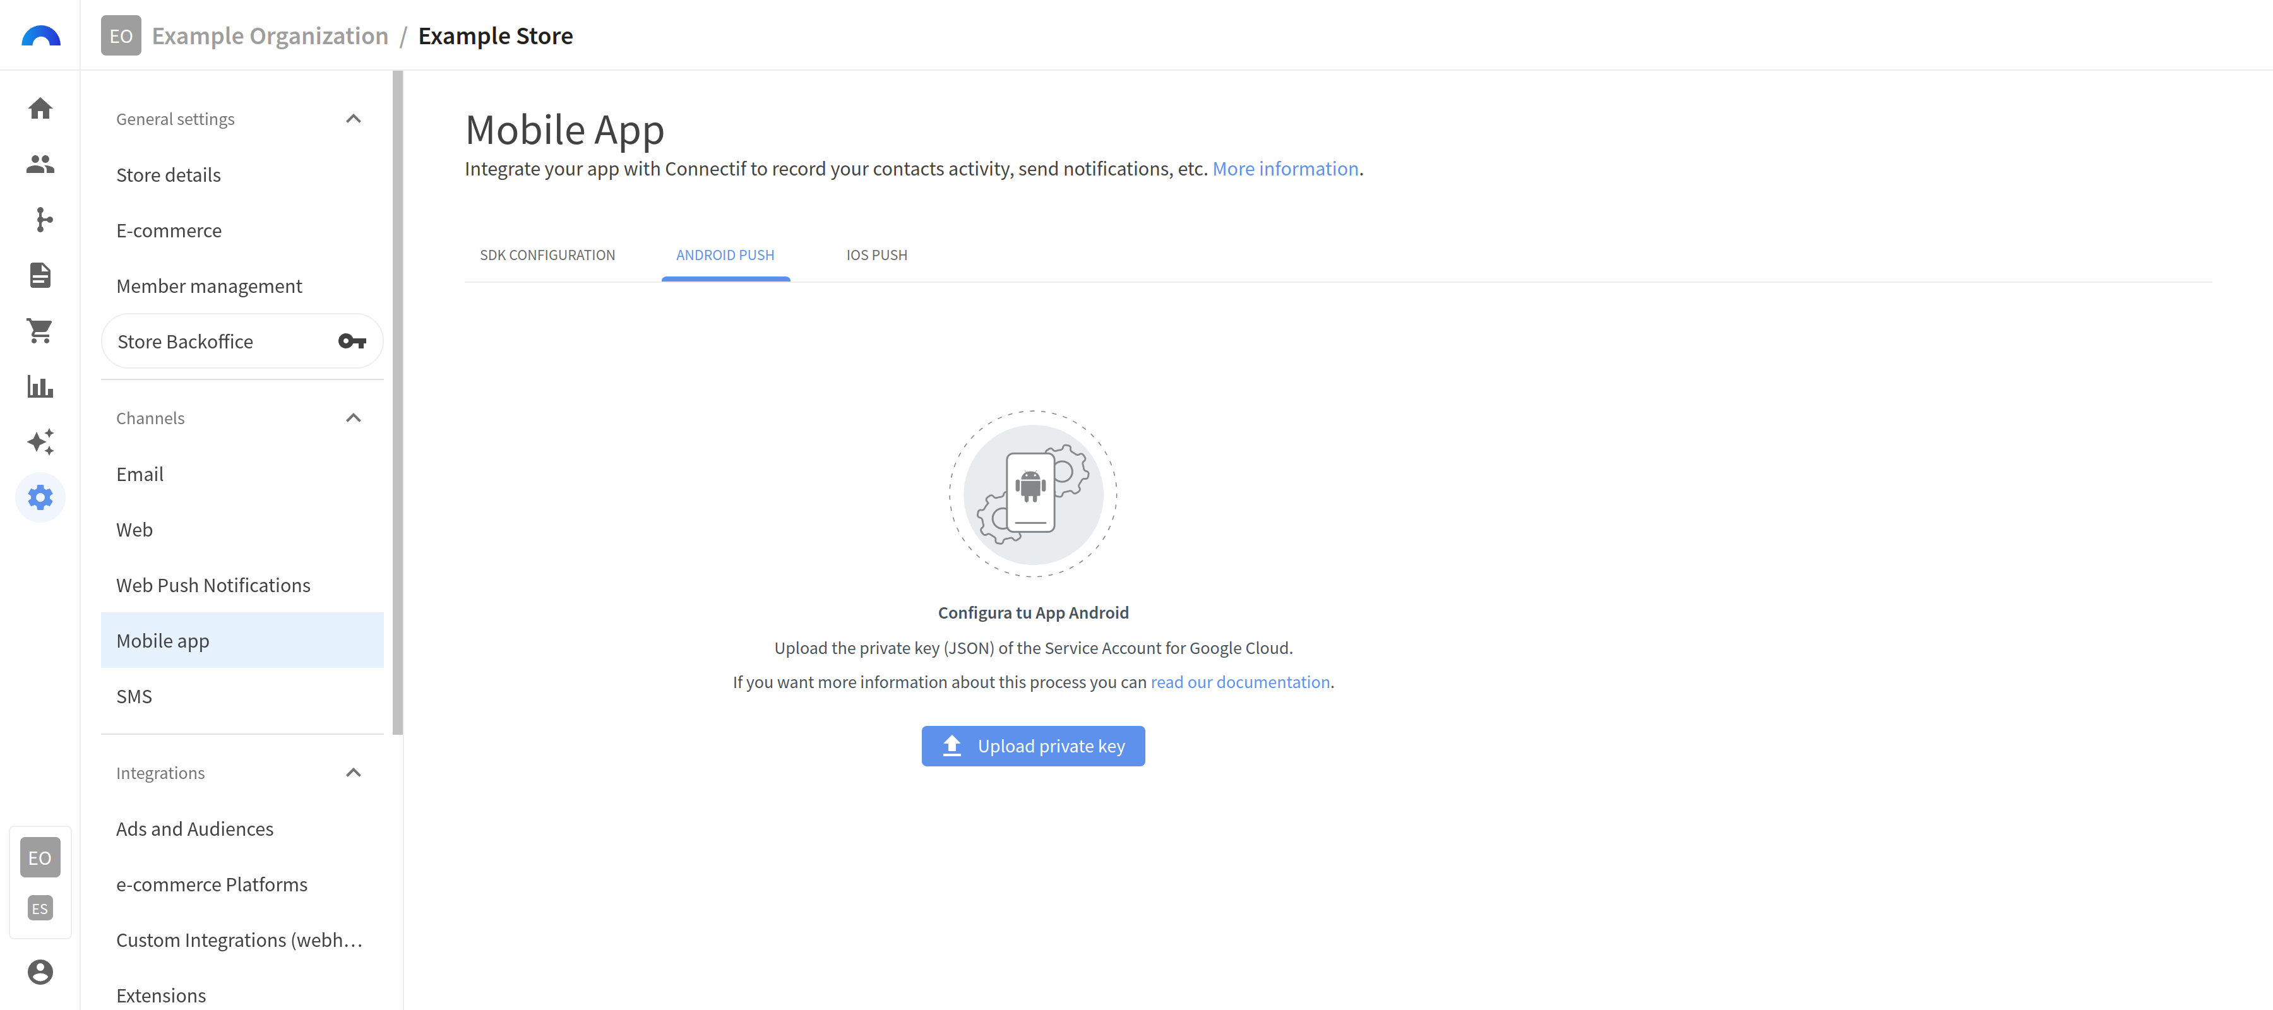The width and height of the screenshot is (2273, 1010).
Task: Click the settings menu scrollbar
Action: (x=398, y=402)
